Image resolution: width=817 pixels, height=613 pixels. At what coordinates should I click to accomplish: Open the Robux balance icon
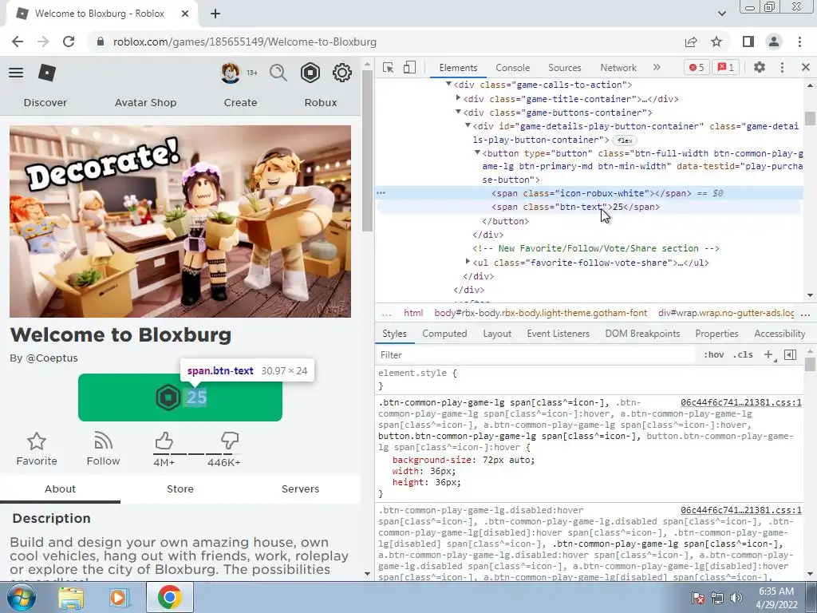click(x=310, y=73)
